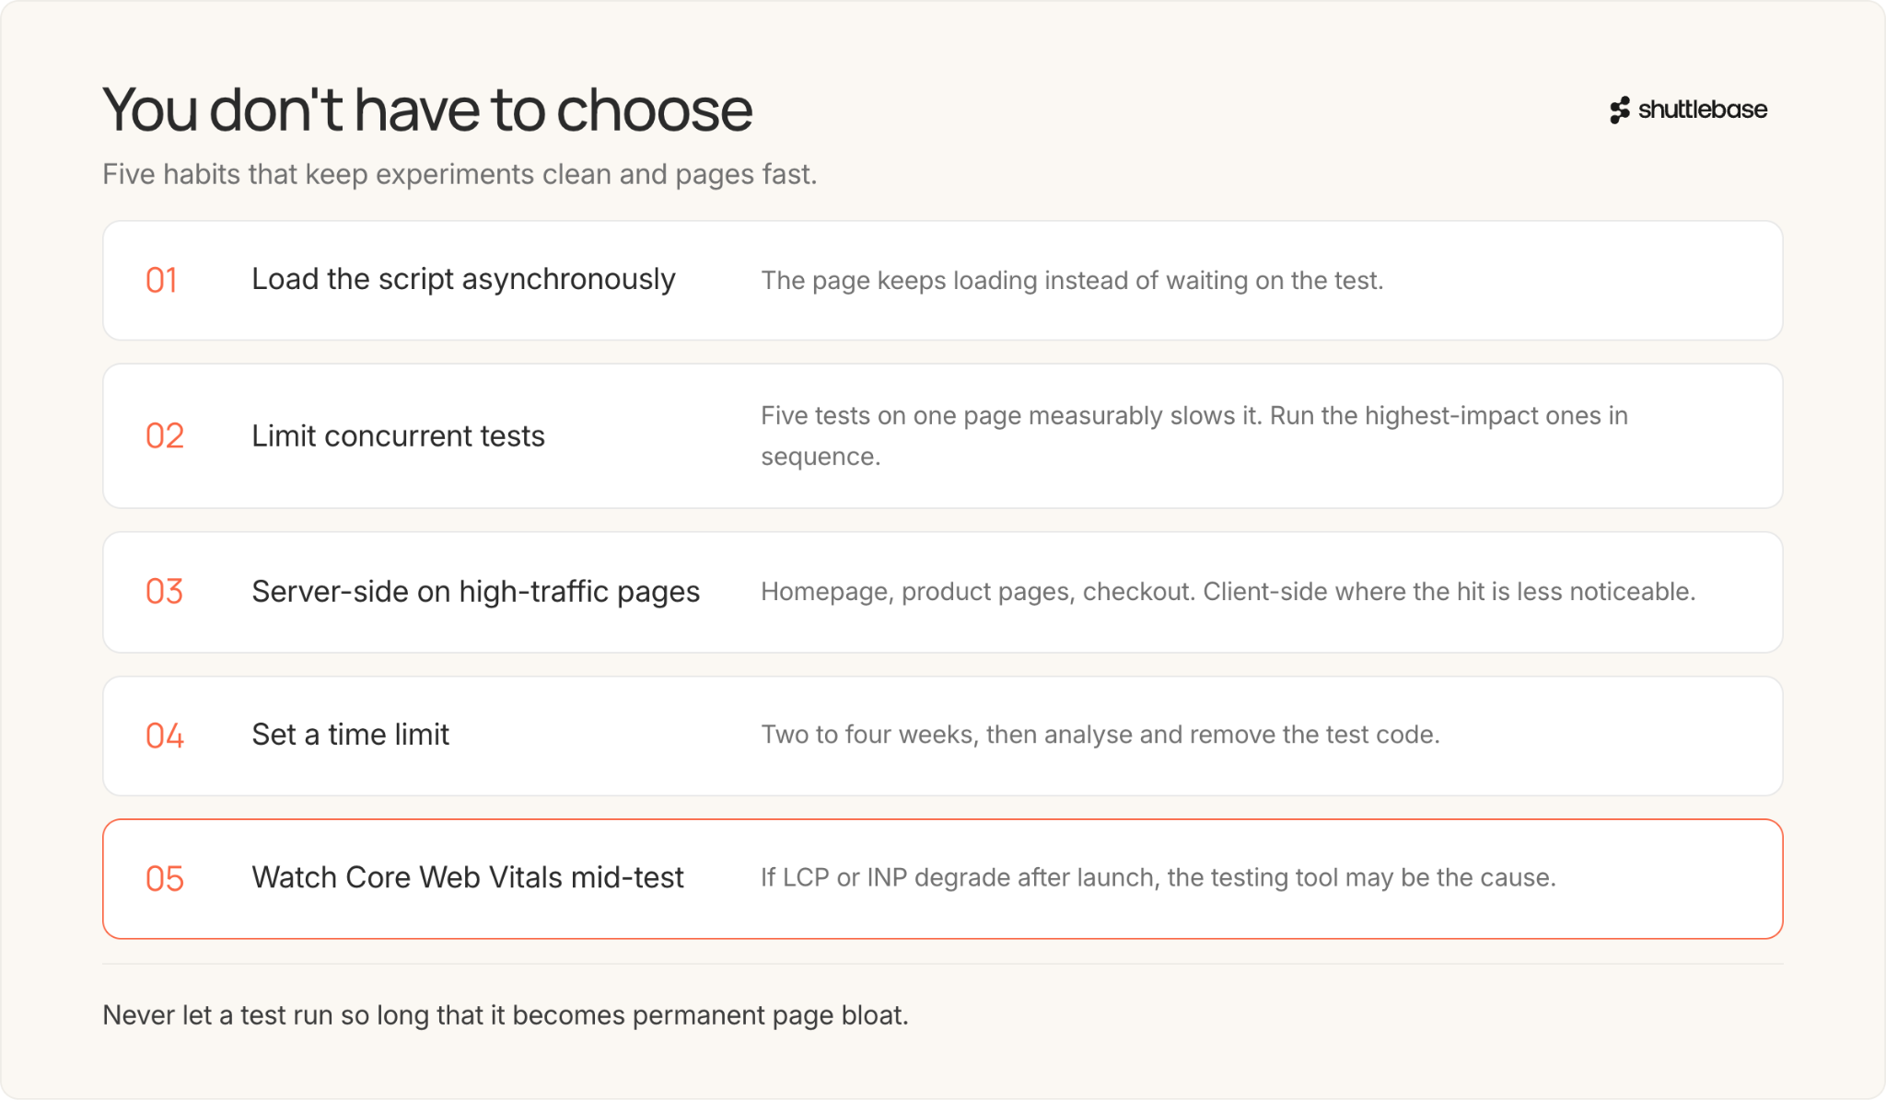Screen dimensions: 1886x1100
Task: Select the 04 number label
Action: coord(165,736)
